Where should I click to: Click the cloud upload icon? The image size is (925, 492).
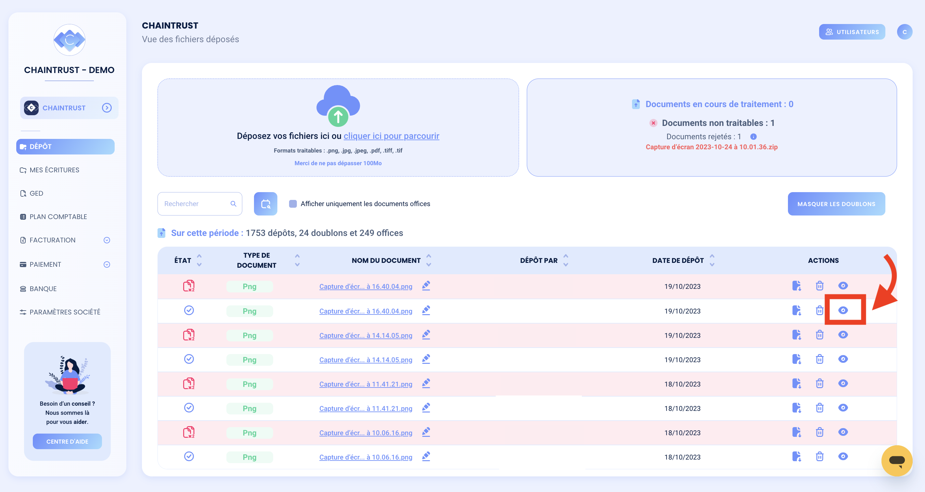pyautogui.click(x=338, y=105)
